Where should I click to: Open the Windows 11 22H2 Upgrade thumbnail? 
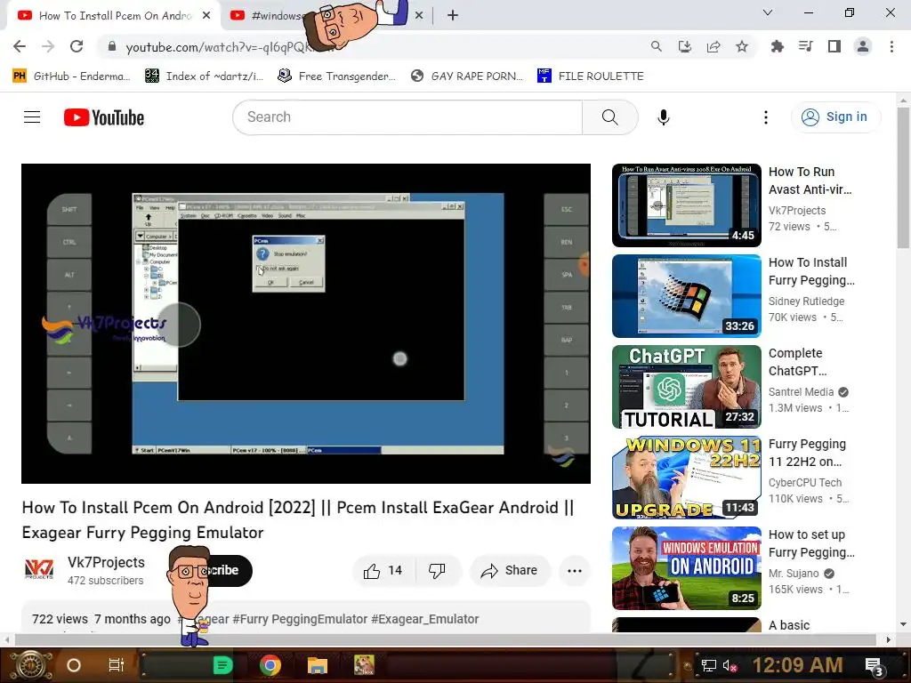coord(687,478)
